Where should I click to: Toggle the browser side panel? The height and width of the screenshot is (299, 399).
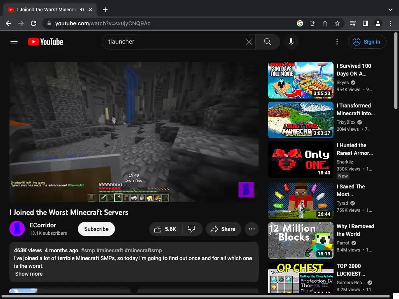click(x=365, y=23)
